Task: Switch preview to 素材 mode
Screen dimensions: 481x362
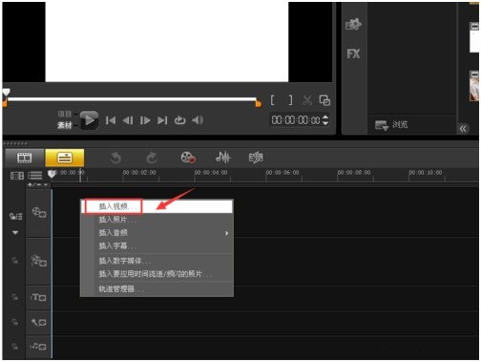Action: (65, 125)
